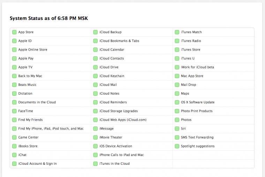265x177 pixels.
Task: Click the FaceTime green status indicator
Action: 14,111
